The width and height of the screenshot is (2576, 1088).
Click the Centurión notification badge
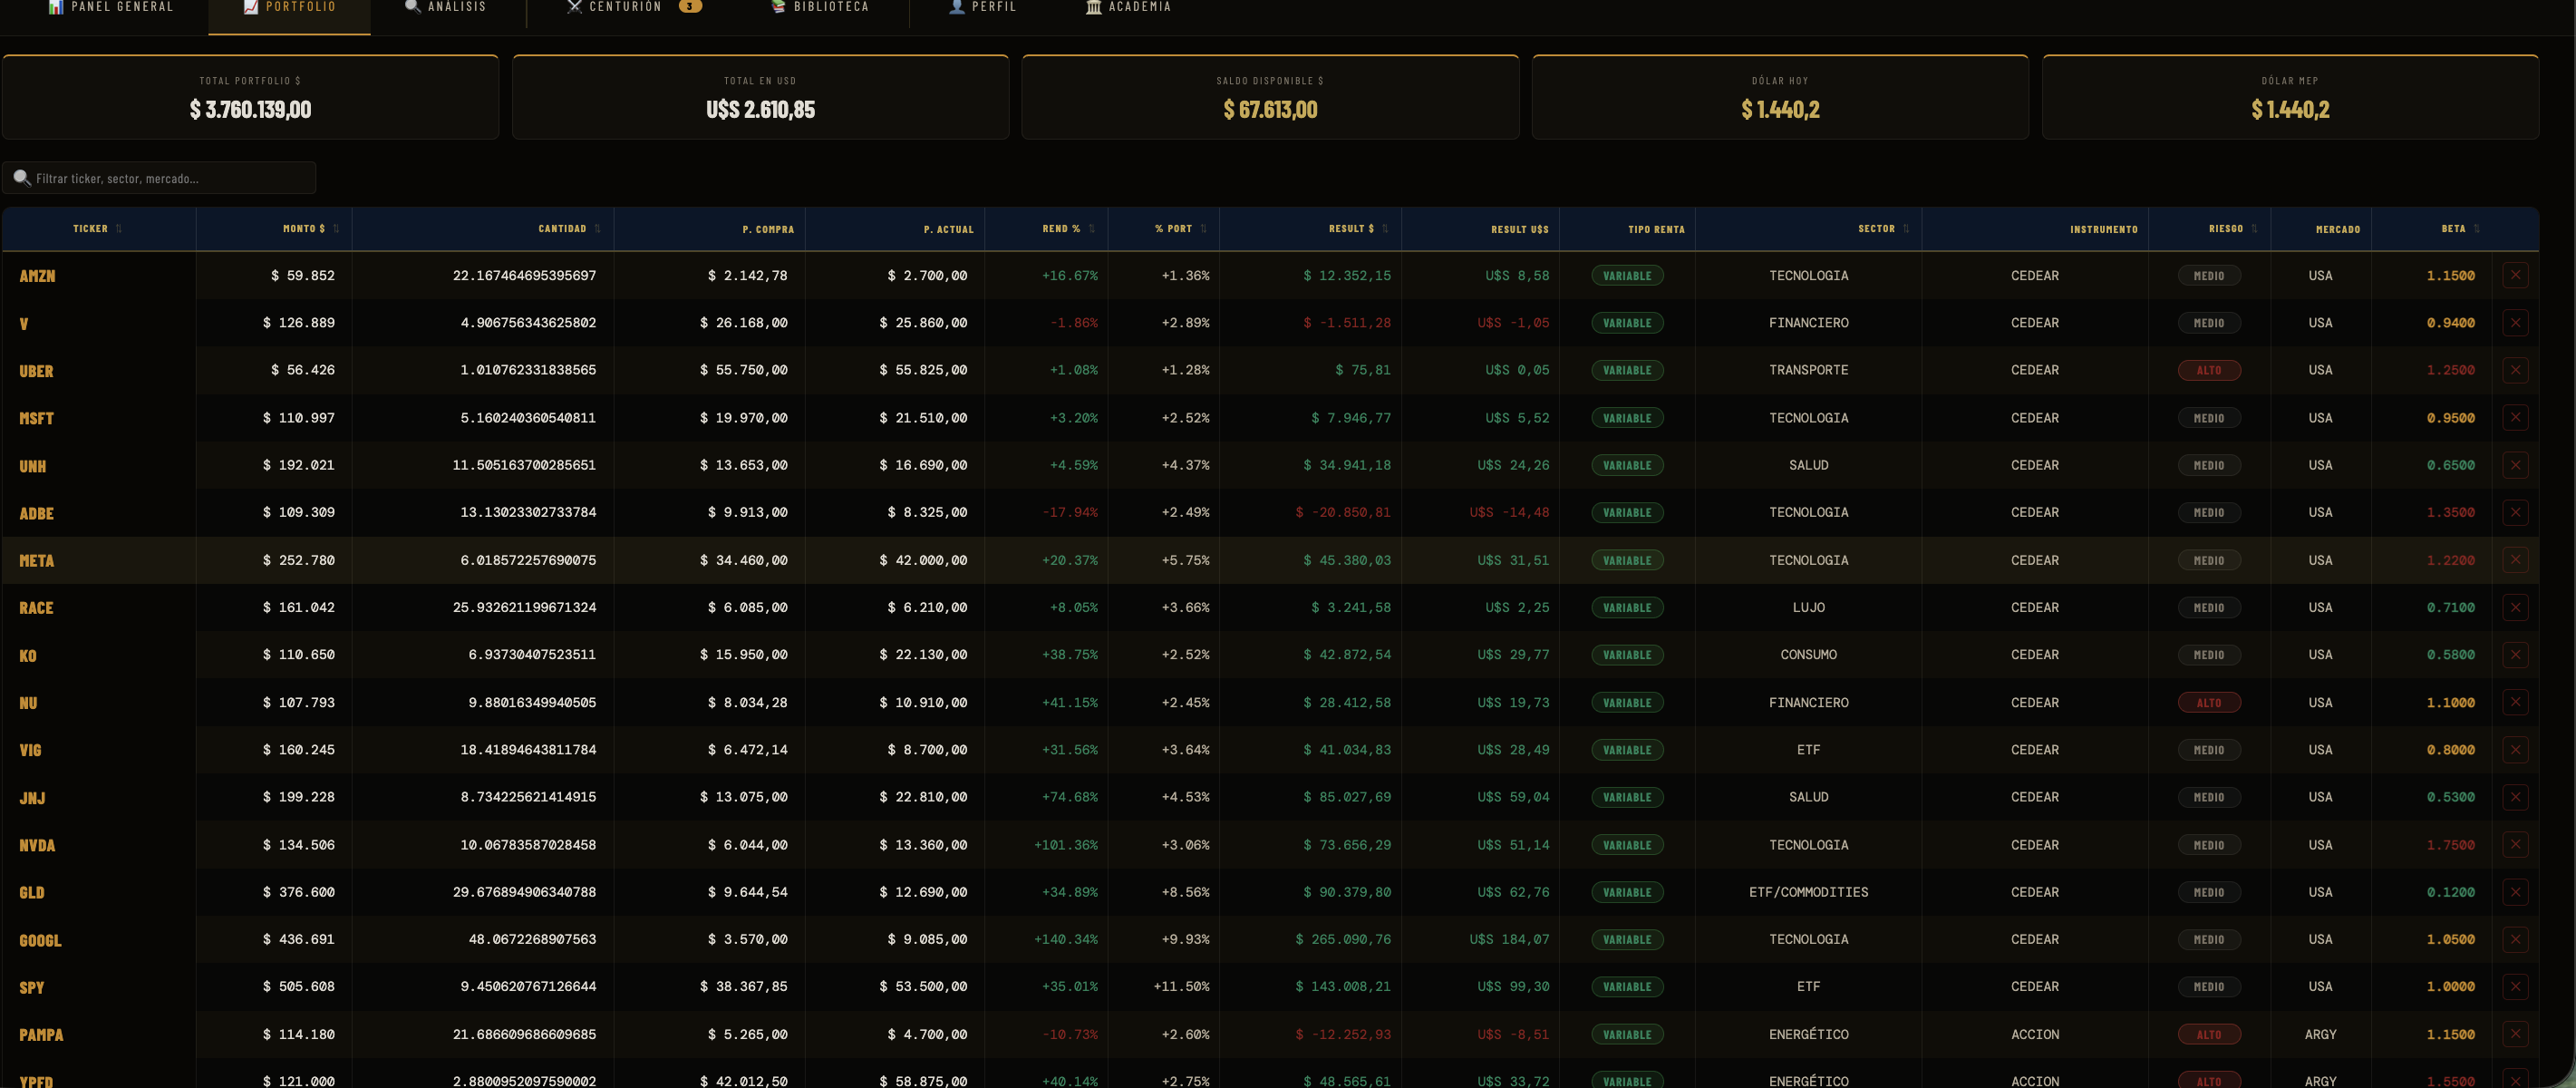point(689,6)
